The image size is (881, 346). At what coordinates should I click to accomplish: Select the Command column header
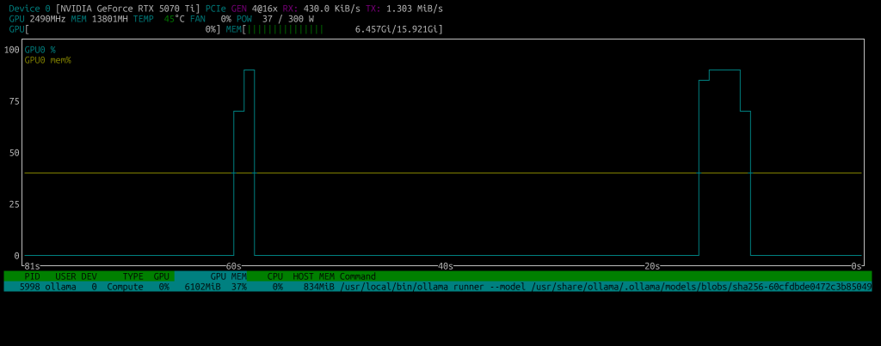click(357, 276)
